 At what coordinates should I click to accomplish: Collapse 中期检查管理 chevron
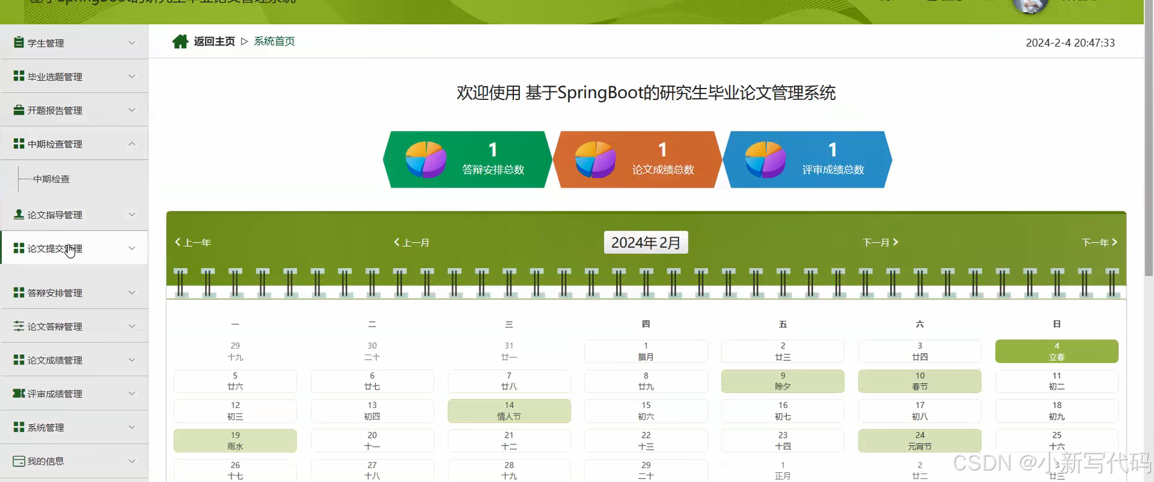tap(132, 144)
